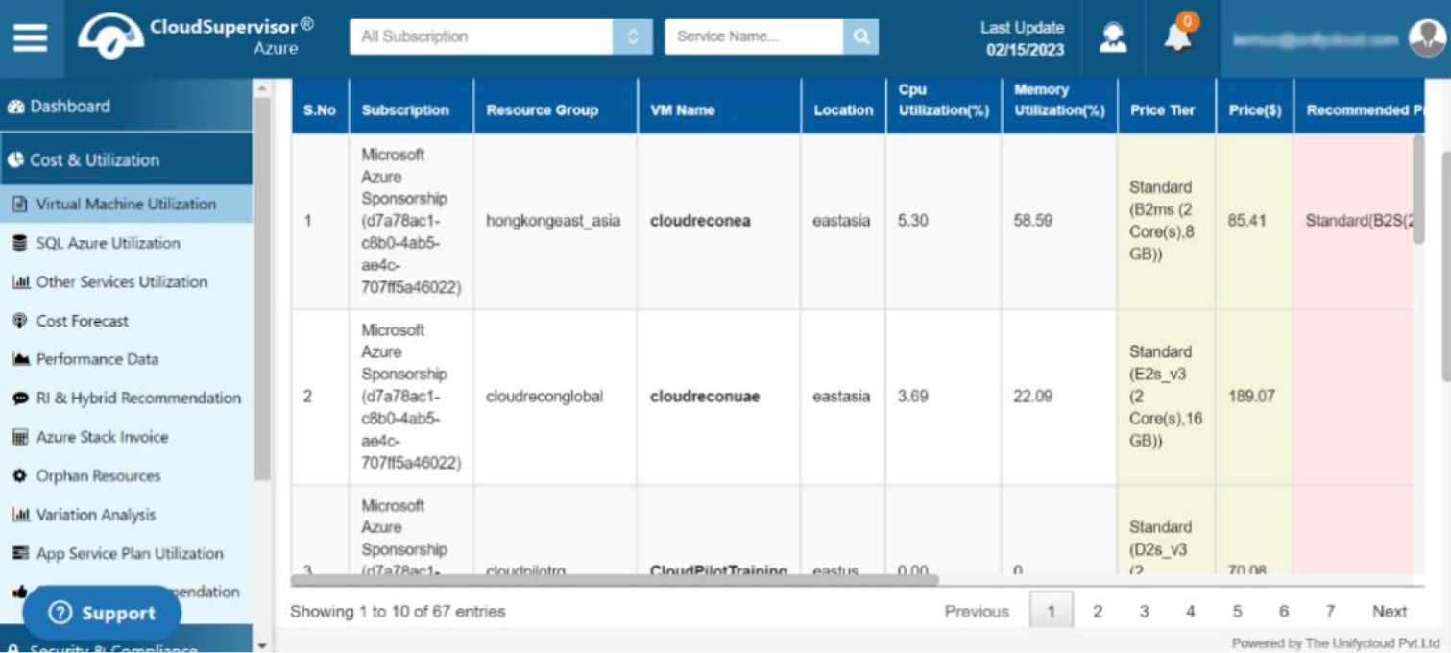Click the sidebar vertical scrollbar thumb
The width and height of the screenshot is (1451, 653).
(x=261, y=288)
